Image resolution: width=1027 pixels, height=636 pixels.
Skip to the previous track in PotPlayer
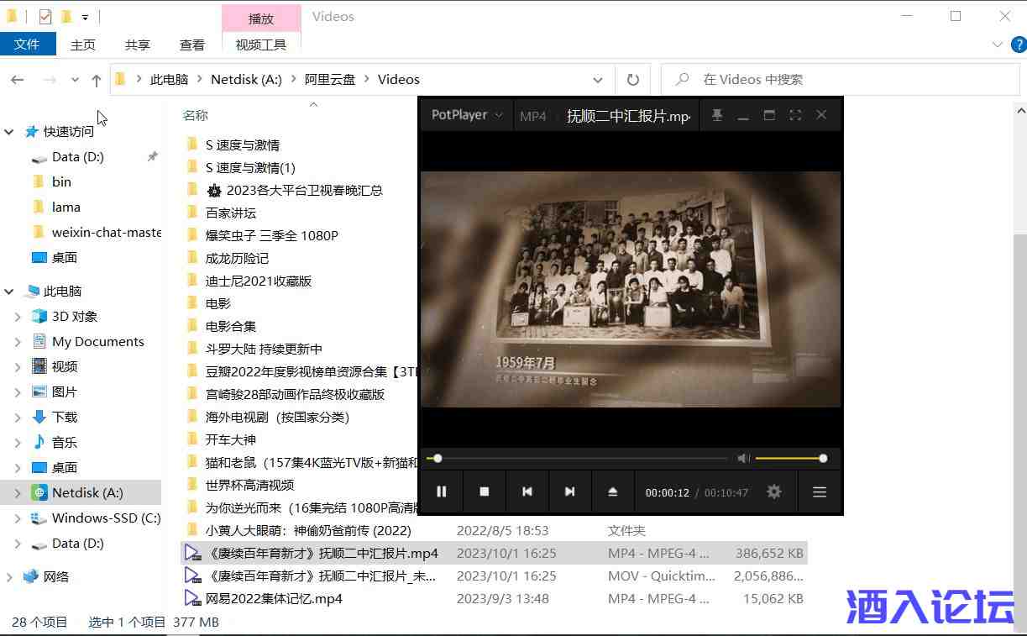pos(527,491)
